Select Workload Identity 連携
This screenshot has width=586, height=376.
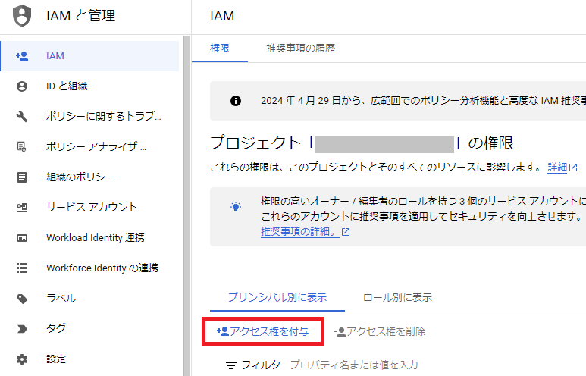tap(89, 238)
